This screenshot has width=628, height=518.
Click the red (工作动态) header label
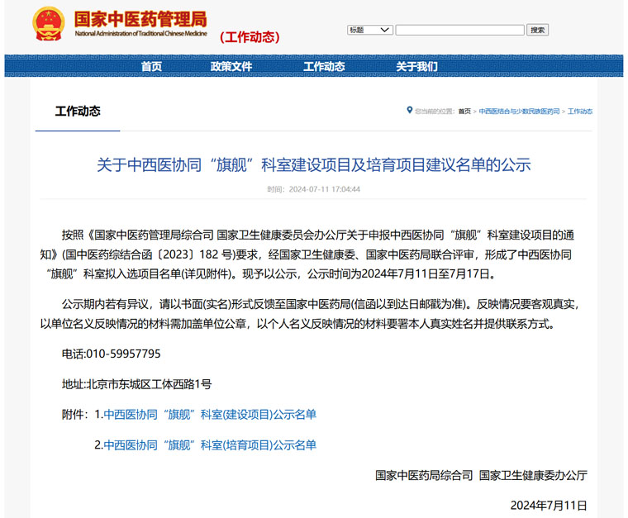coord(250,37)
